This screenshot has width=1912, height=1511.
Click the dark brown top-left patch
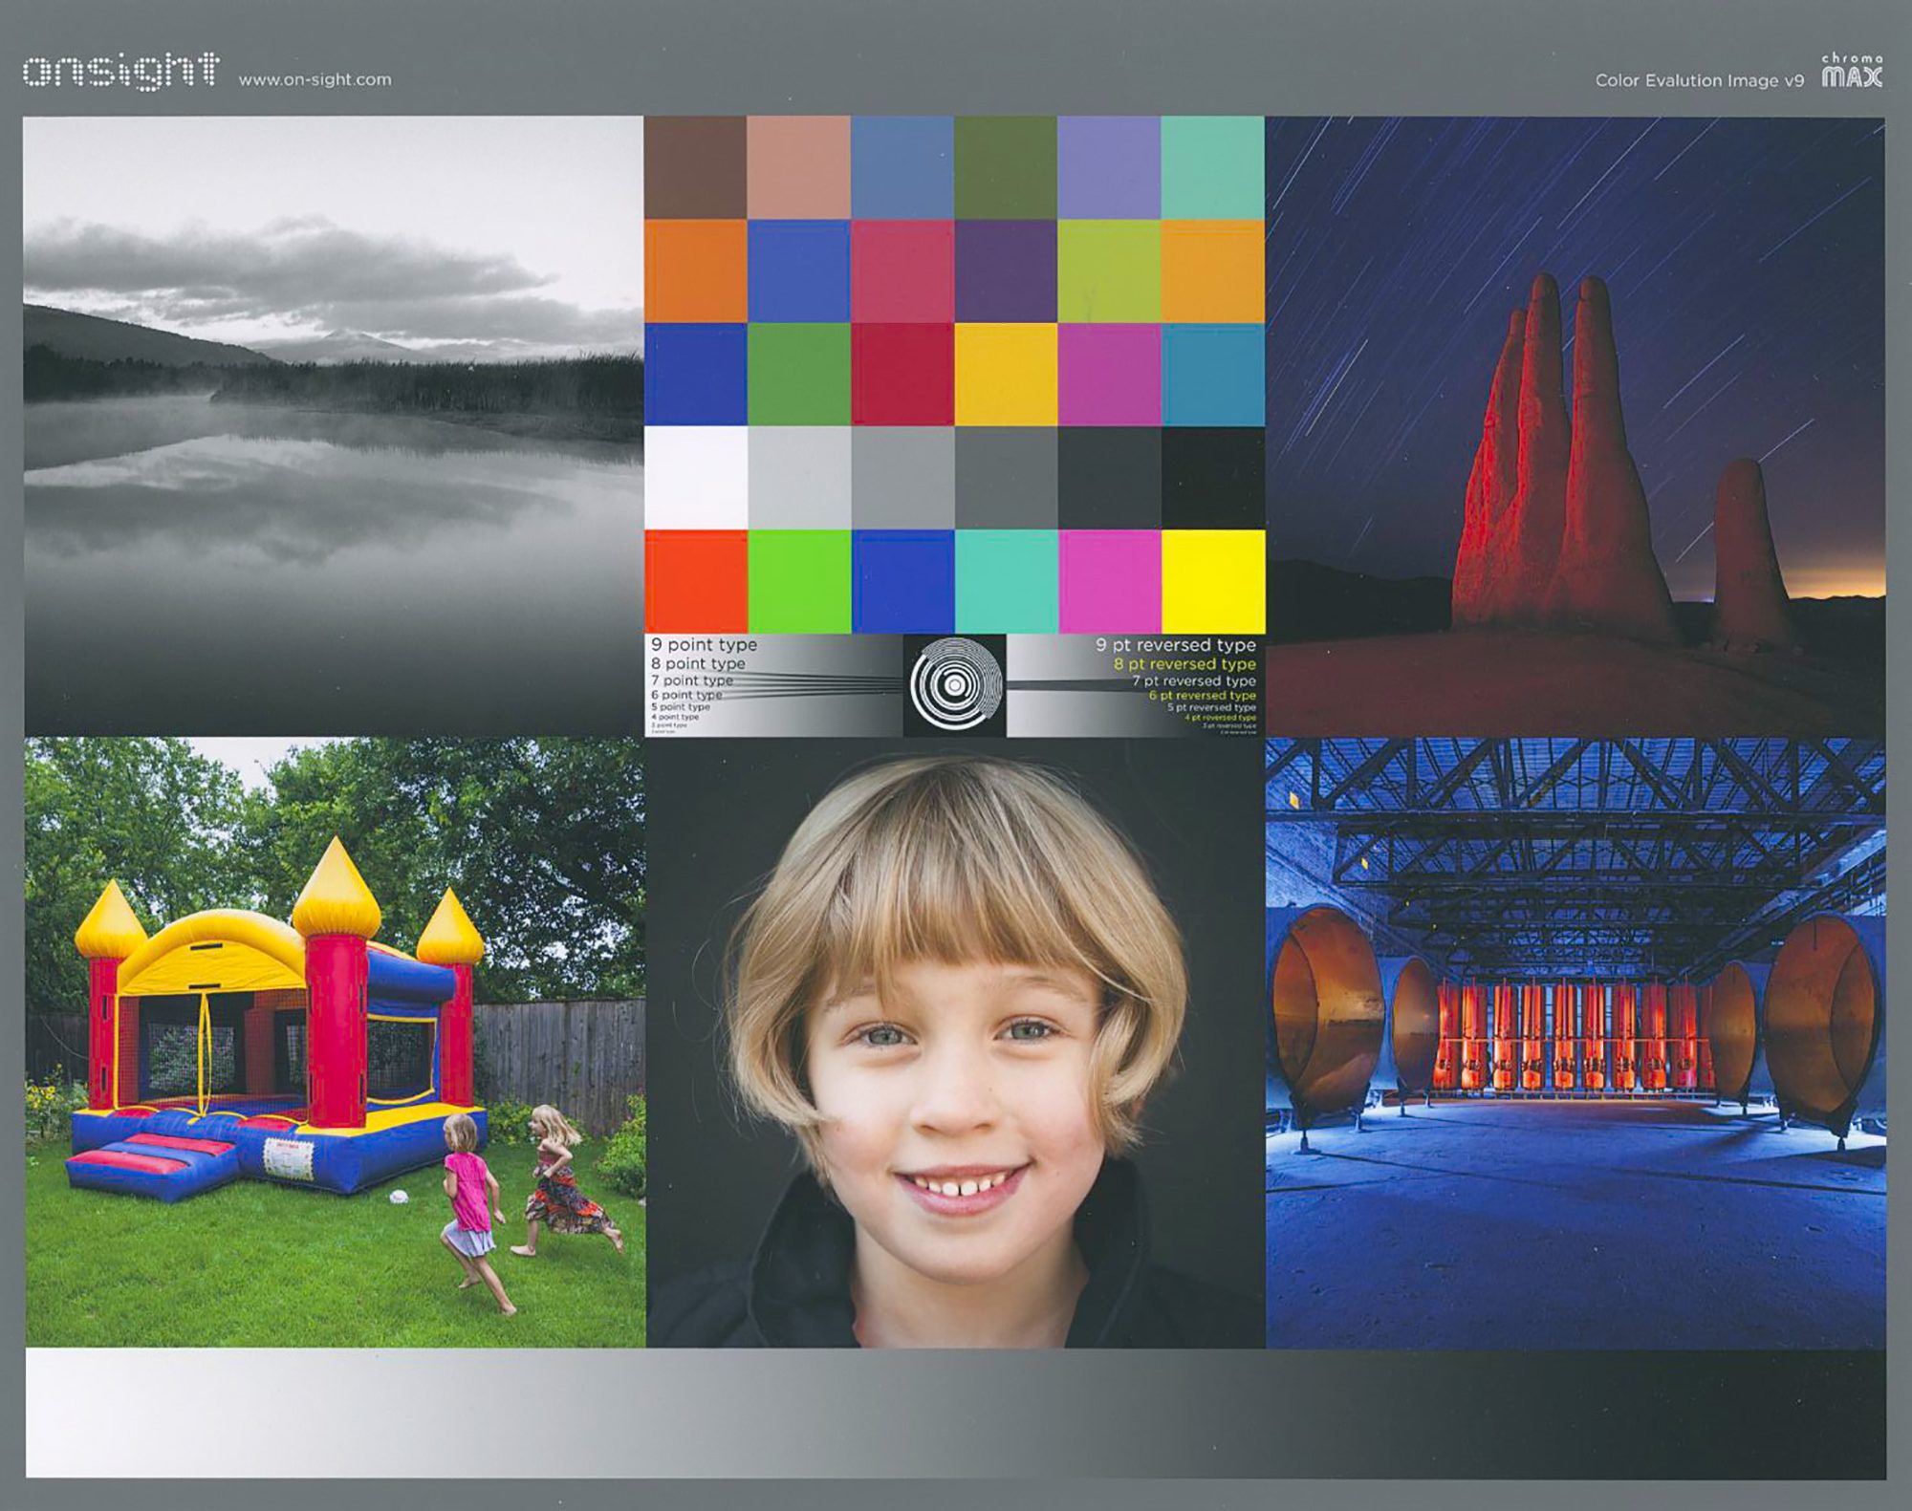tap(696, 167)
